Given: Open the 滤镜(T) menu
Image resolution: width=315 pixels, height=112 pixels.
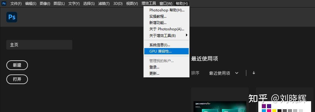Looking at the screenshot, I should coord(104,4).
